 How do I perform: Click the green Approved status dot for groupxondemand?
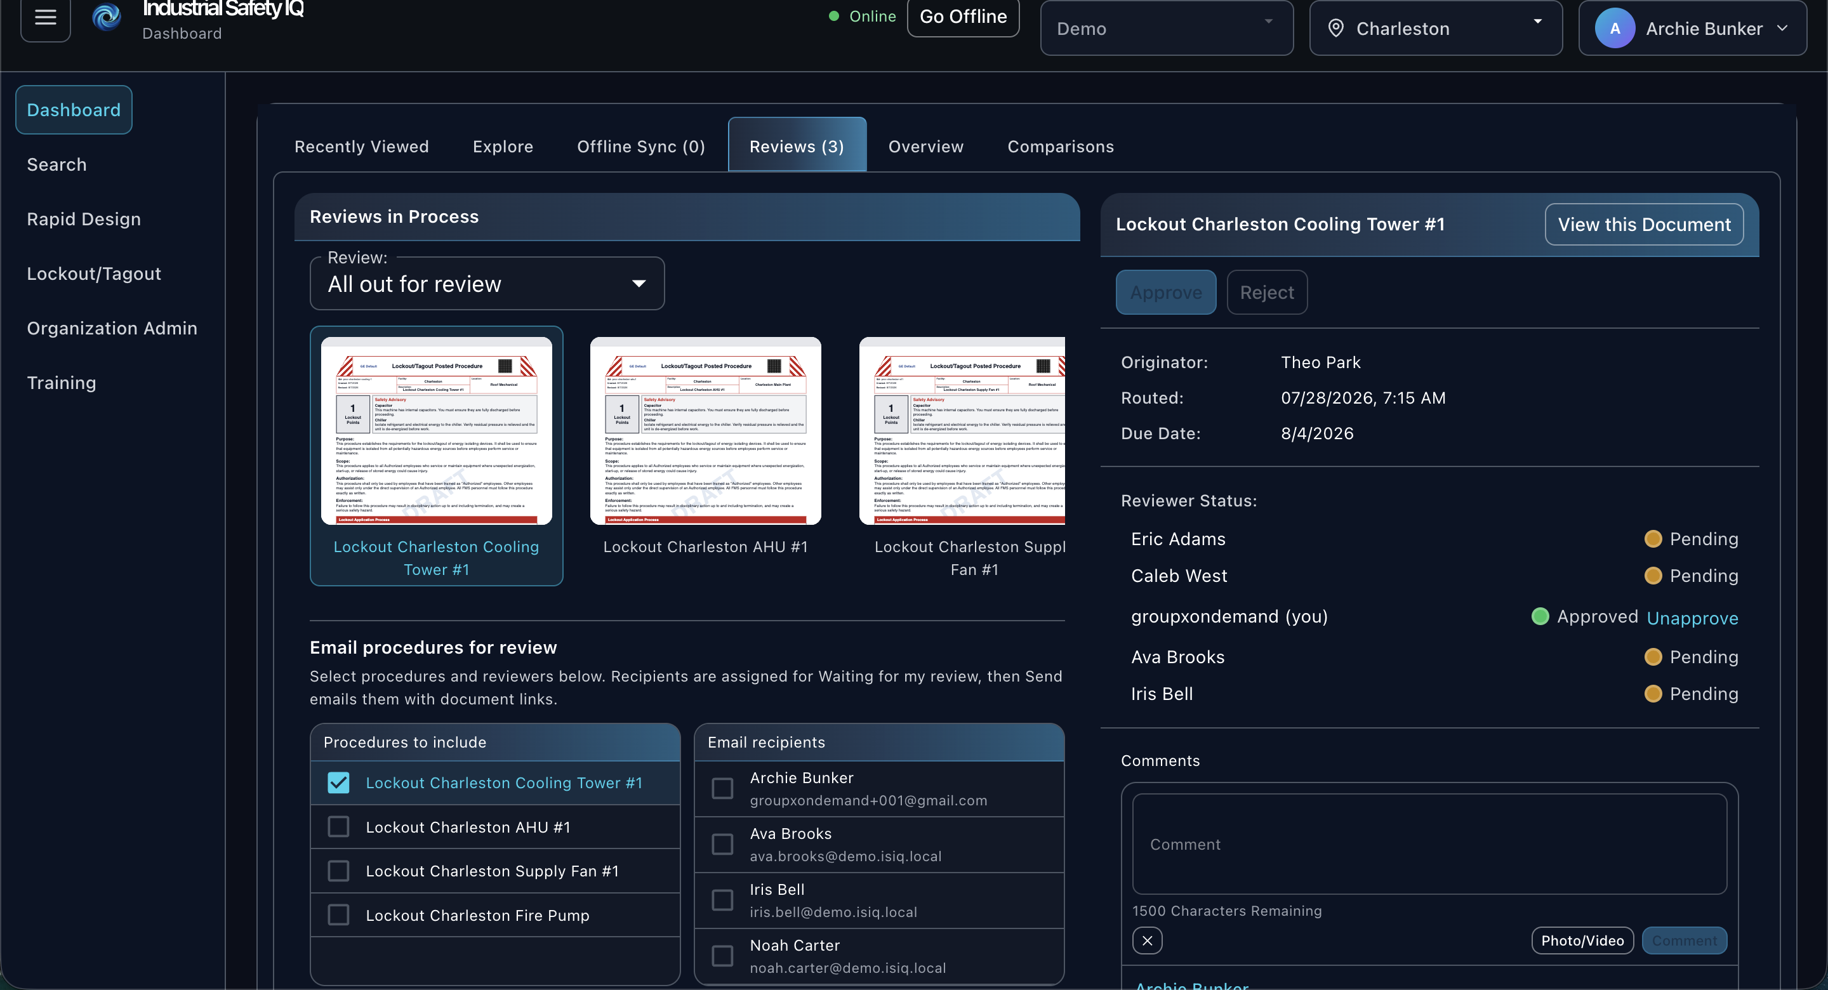pos(1540,616)
